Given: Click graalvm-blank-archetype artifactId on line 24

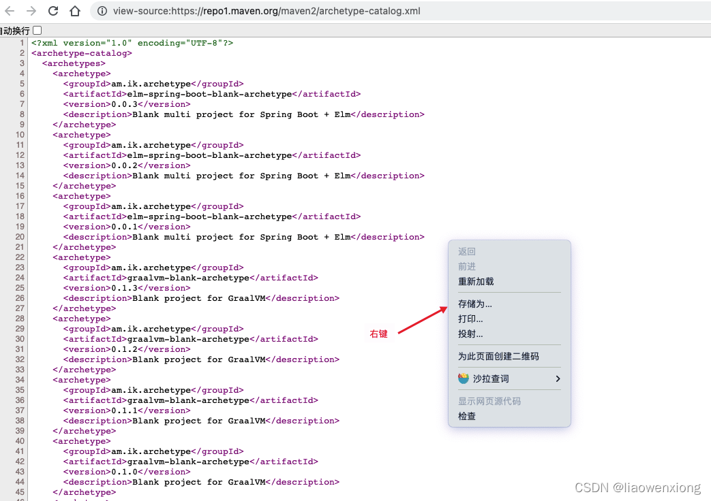Looking at the screenshot, I should click(x=191, y=278).
